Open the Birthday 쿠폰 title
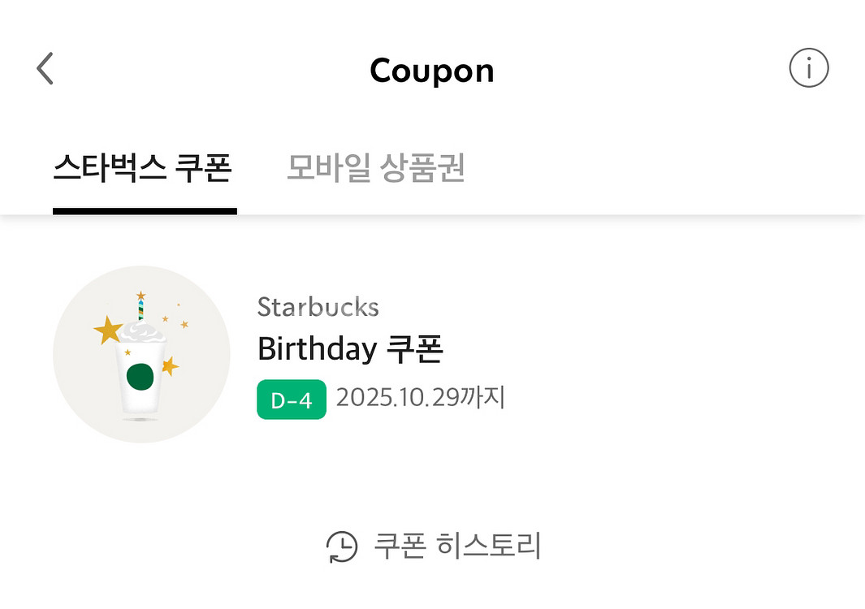Screen dimensions: 865x609 (349, 349)
